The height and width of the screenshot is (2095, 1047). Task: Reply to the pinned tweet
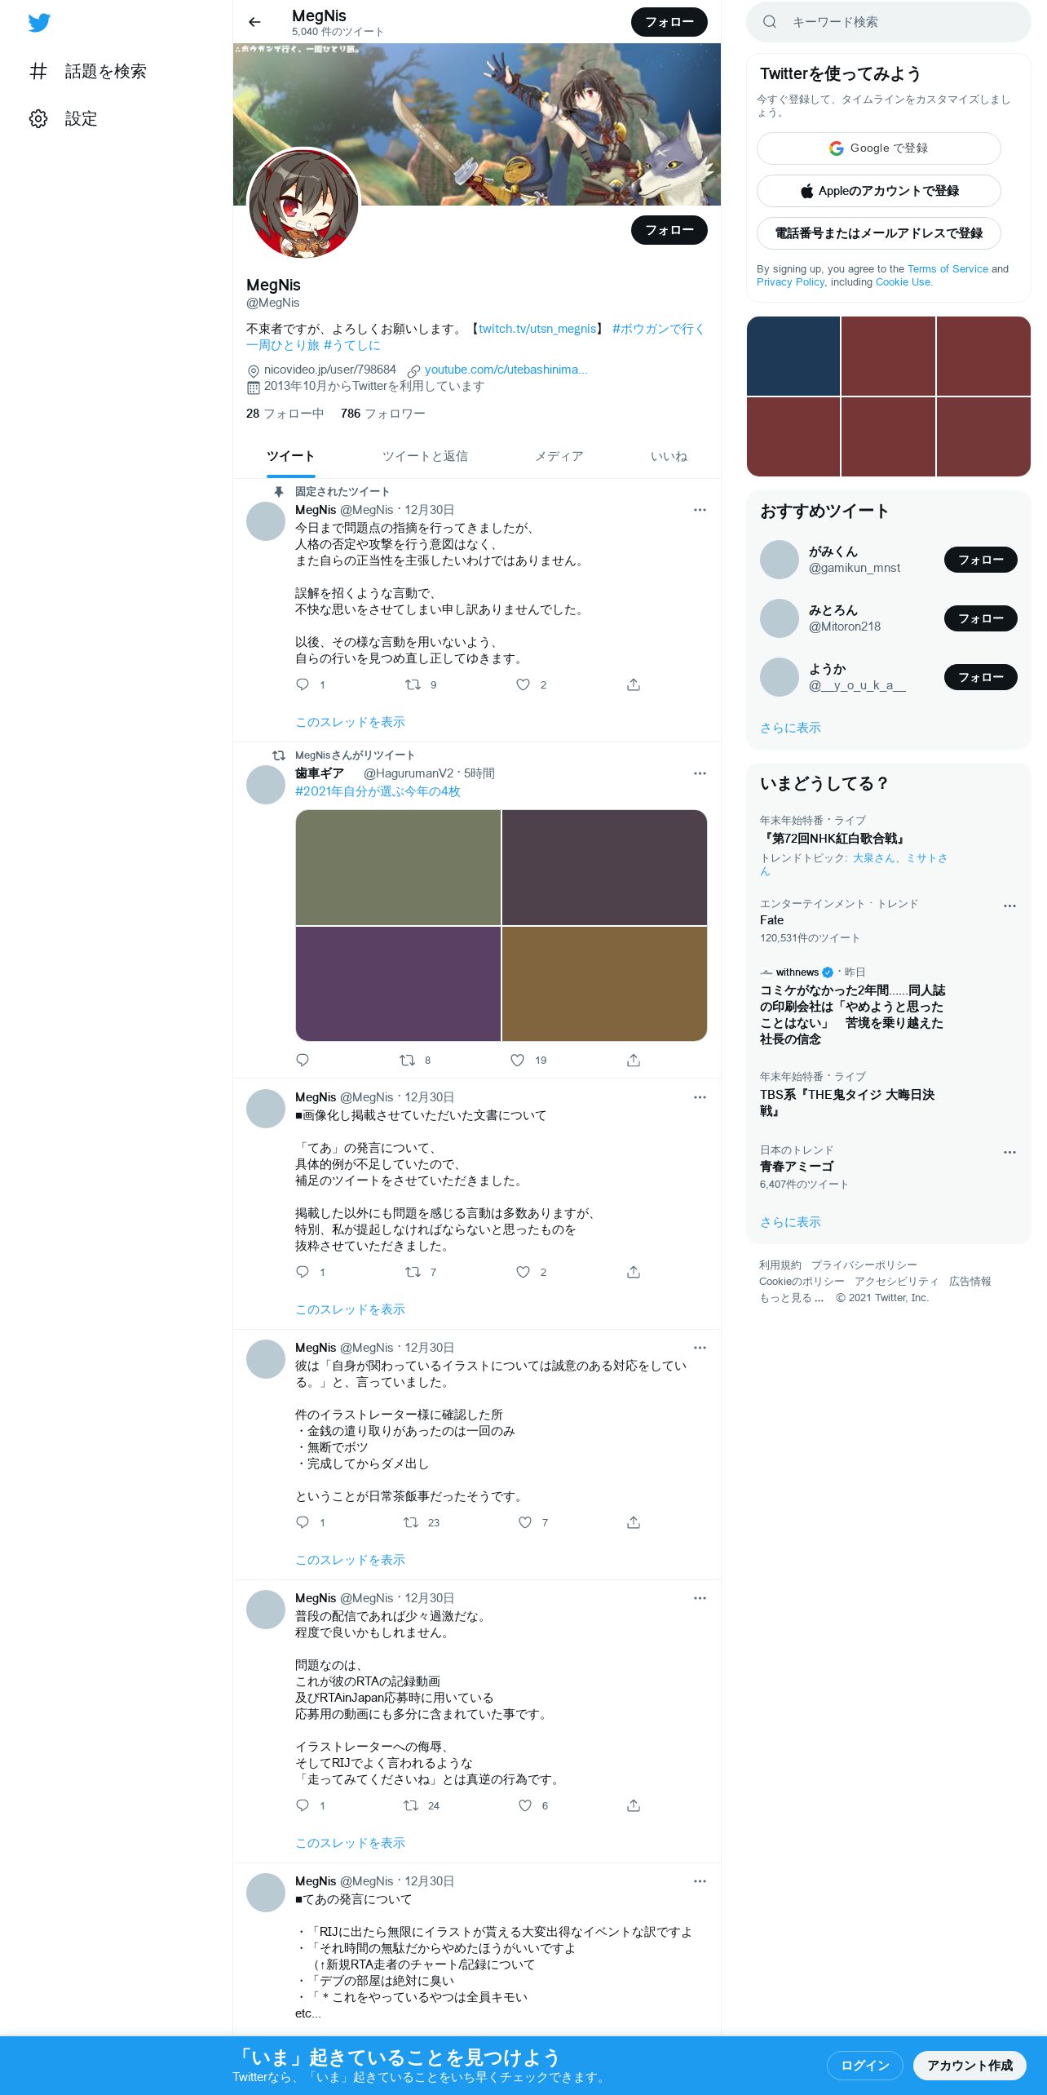coord(303,684)
